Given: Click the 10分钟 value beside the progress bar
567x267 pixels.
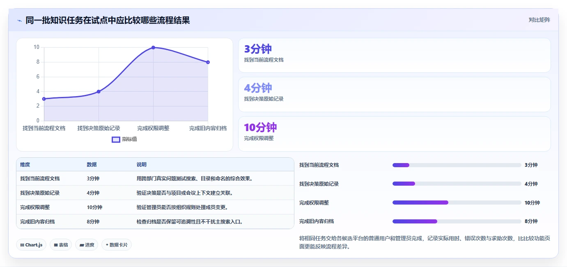Looking at the screenshot, I should [x=532, y=203].
